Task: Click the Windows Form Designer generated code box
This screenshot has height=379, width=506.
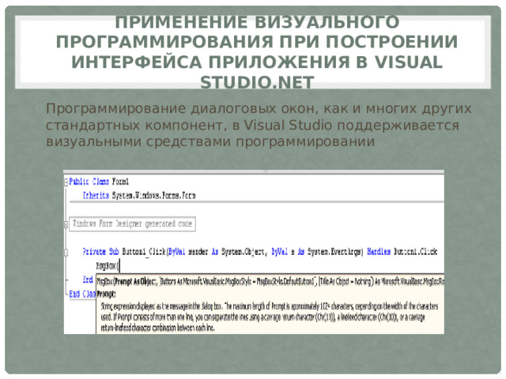Action: pyautogui.click(x=132, y=223)
